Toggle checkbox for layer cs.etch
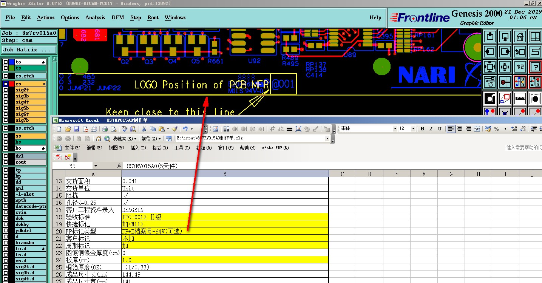This screenshot has height=283, width=542. pyautogui.click(x=5, y=76)
